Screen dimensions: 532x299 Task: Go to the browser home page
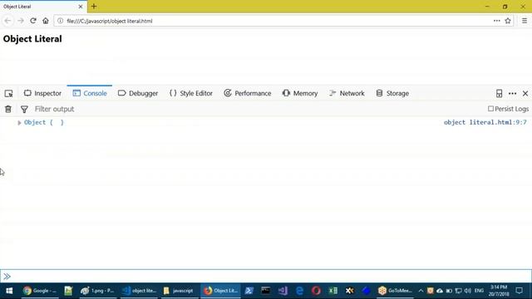(x=46, y=21)
